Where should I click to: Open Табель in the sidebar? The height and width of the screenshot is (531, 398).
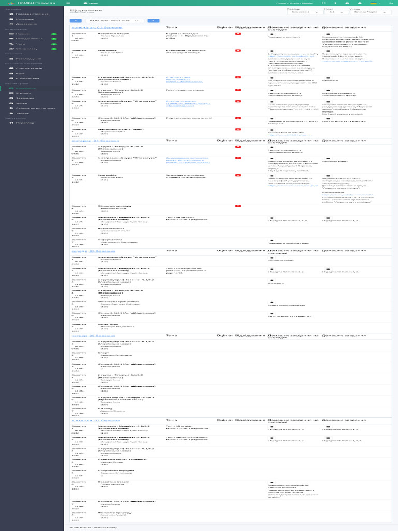(32, 113)
